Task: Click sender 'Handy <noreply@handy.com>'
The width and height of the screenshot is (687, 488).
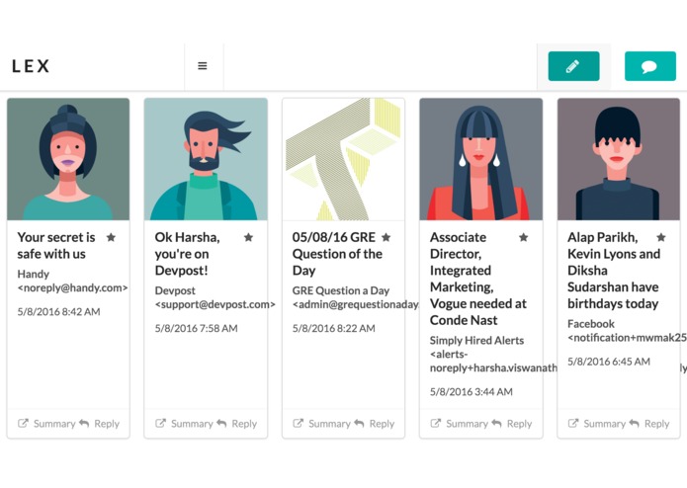Action: click(x=72, y=281)
